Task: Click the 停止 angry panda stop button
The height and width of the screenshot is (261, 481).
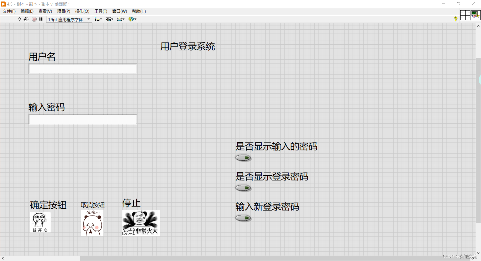Action: [141, 223]
